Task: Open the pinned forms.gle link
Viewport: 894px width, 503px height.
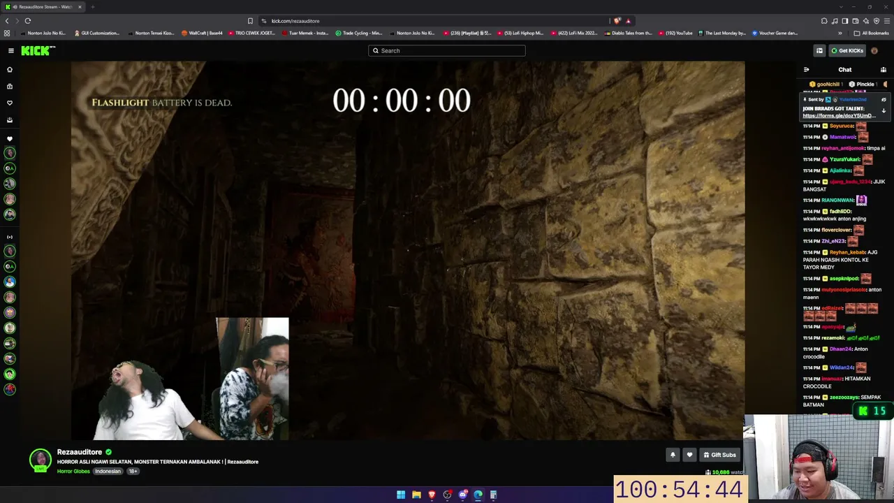Action: (x=839, y=115)
